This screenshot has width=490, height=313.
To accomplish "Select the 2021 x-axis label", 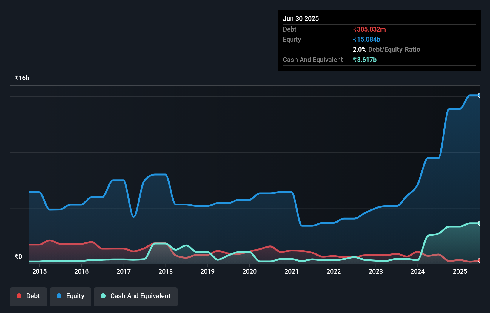I will tap(292, 271).
